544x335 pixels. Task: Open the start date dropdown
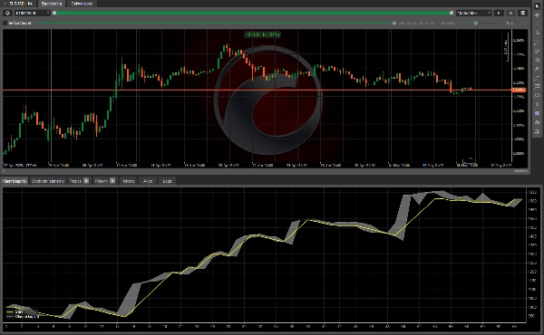pos(33,13)
